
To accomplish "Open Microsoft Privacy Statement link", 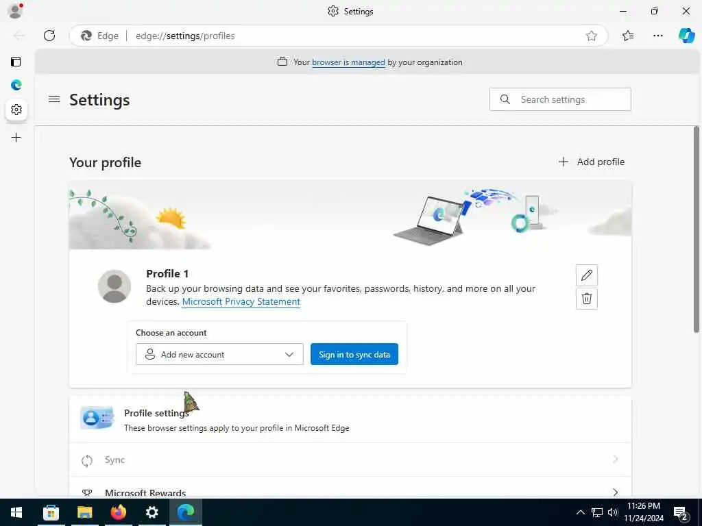I will [x=241, y=302].
